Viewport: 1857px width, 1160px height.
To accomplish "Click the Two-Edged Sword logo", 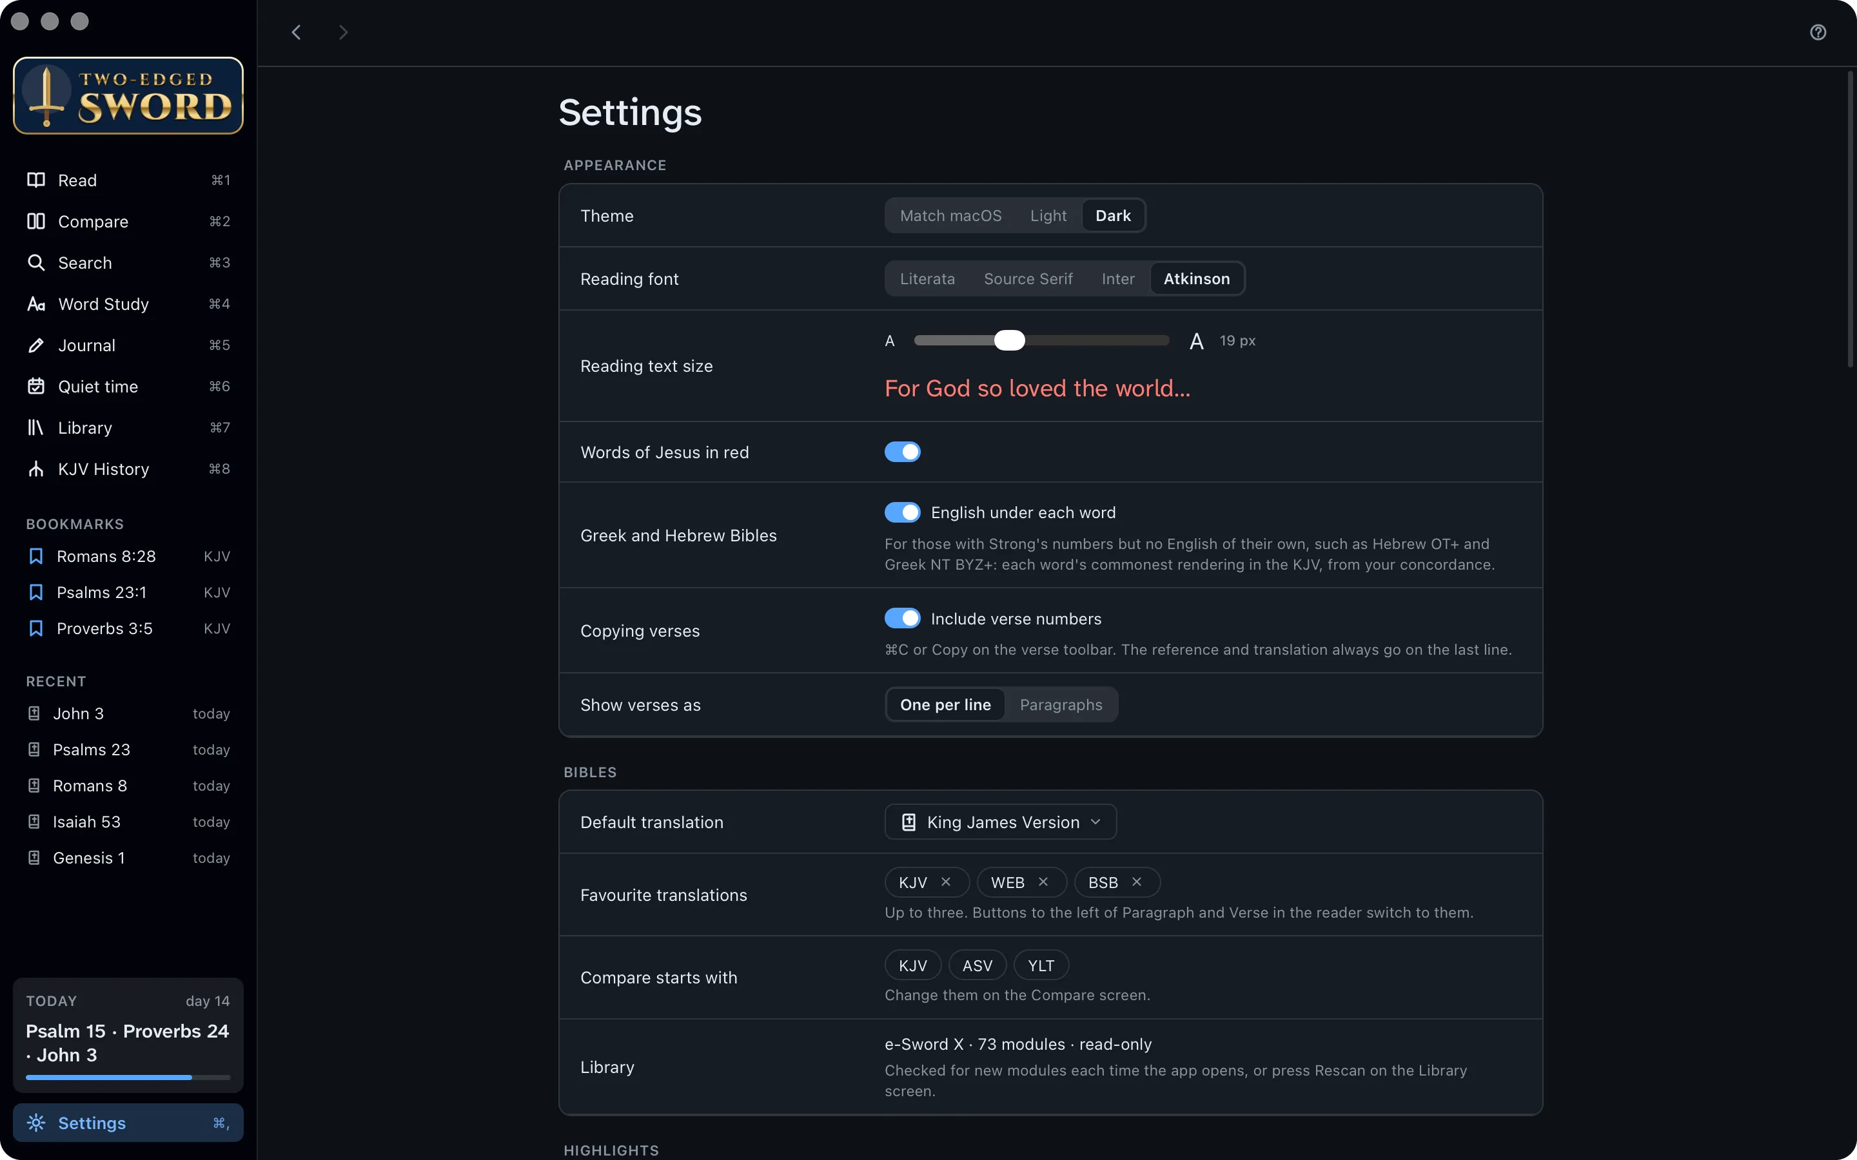I will coord(128,96).
